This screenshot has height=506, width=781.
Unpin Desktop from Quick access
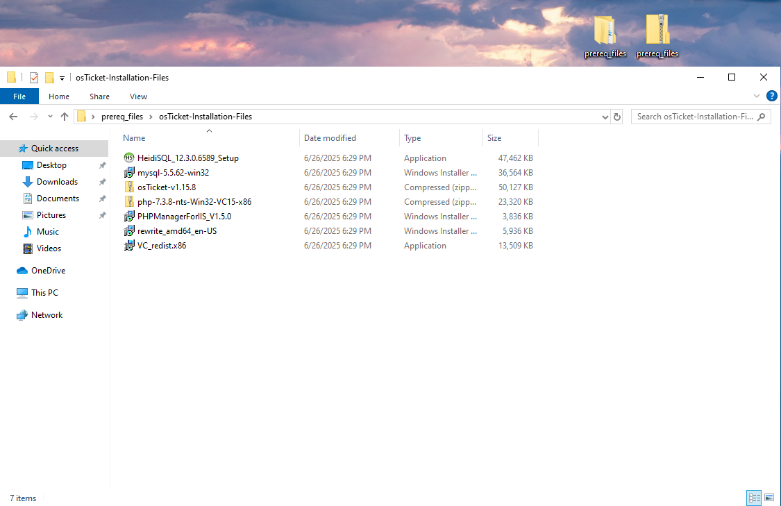[x=102, y=165]
